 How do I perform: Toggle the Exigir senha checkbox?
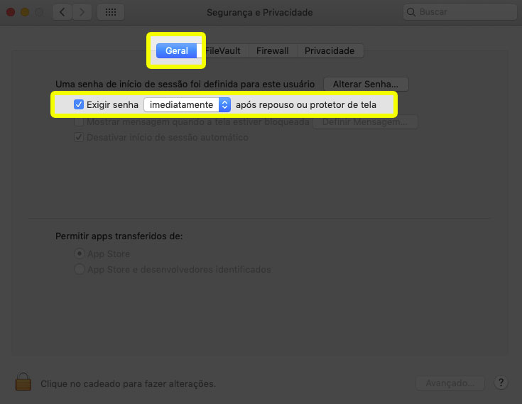pyautogui.click(x=79, y=104)
